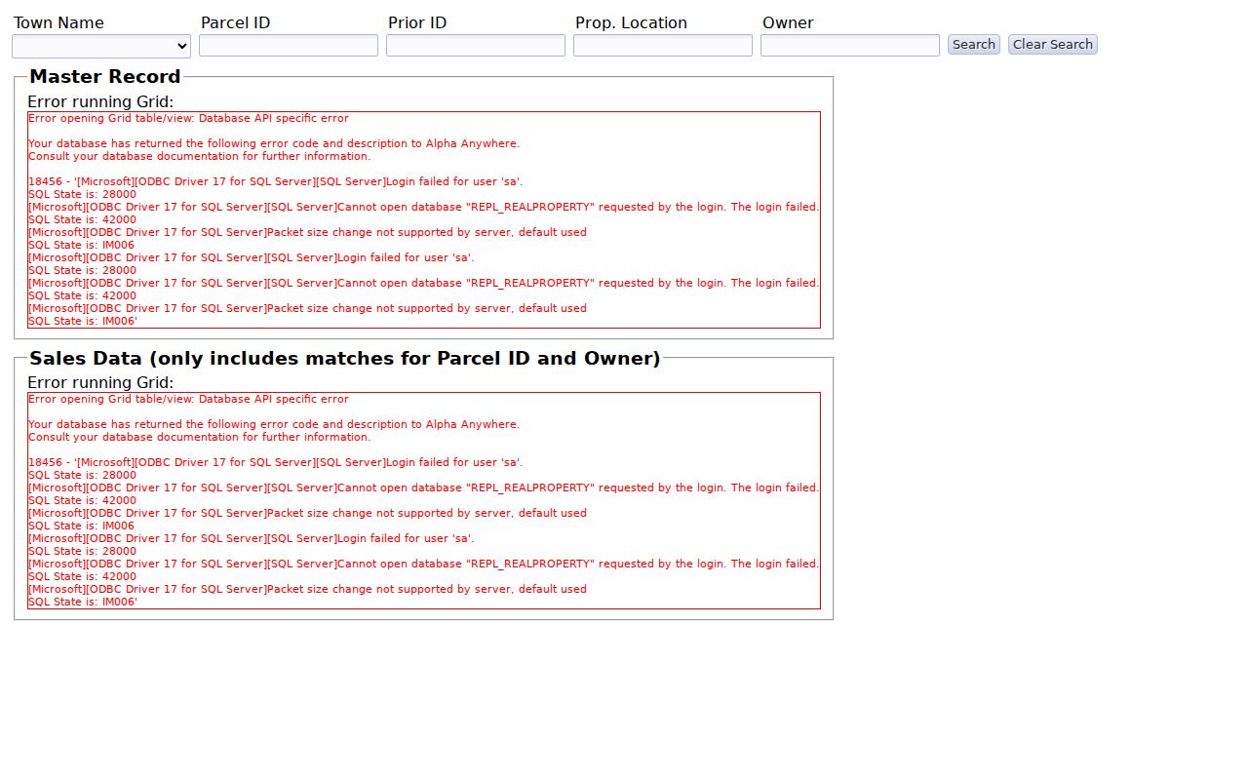Image resolution: width=1248 pixels, height=780 pixels.
Task: Click the 'Parcel ID' label
Action: coord(236,22)
